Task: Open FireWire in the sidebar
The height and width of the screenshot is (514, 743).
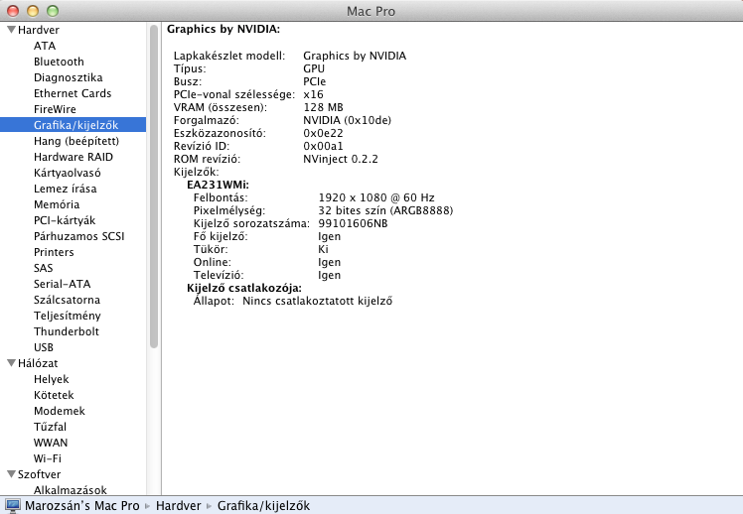Action: pos(55,109)
